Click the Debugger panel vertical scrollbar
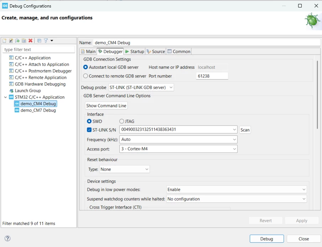 [x=317, y=94]
